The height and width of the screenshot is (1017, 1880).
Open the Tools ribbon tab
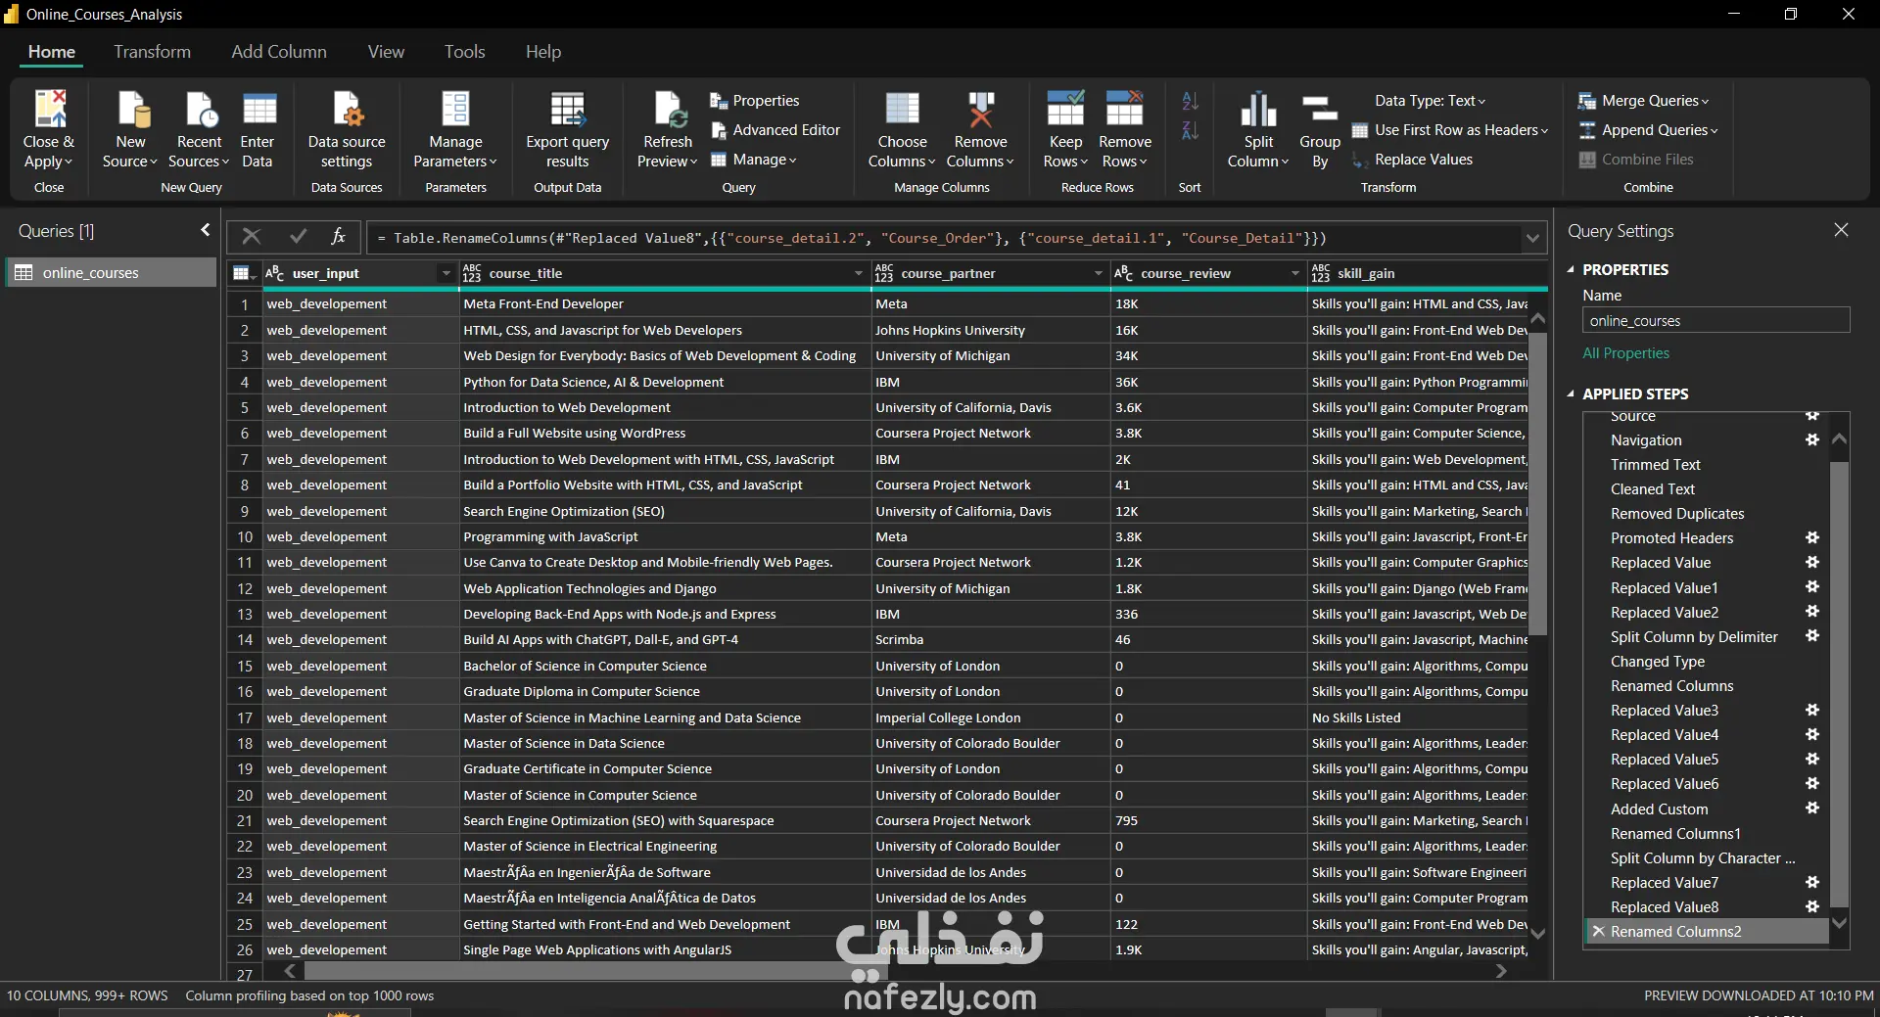point(464,52)
